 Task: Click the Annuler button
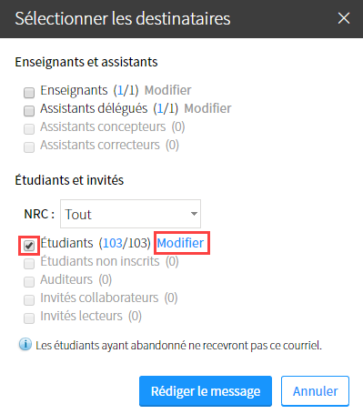pos(315,391)
